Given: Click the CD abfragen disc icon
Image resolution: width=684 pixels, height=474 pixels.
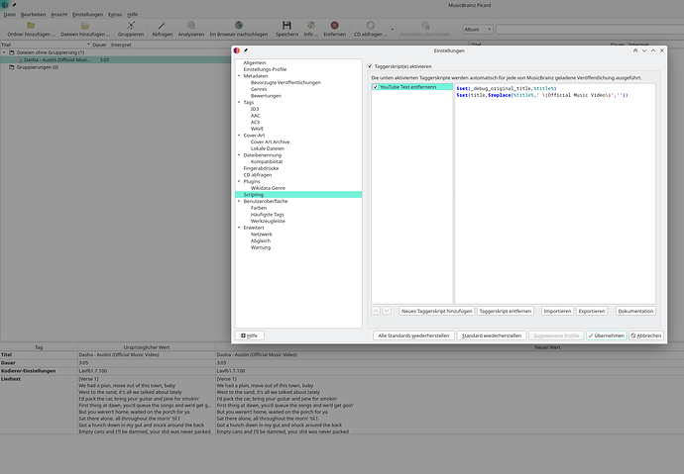Looking at the screenshot, I should tap(371, 26).
